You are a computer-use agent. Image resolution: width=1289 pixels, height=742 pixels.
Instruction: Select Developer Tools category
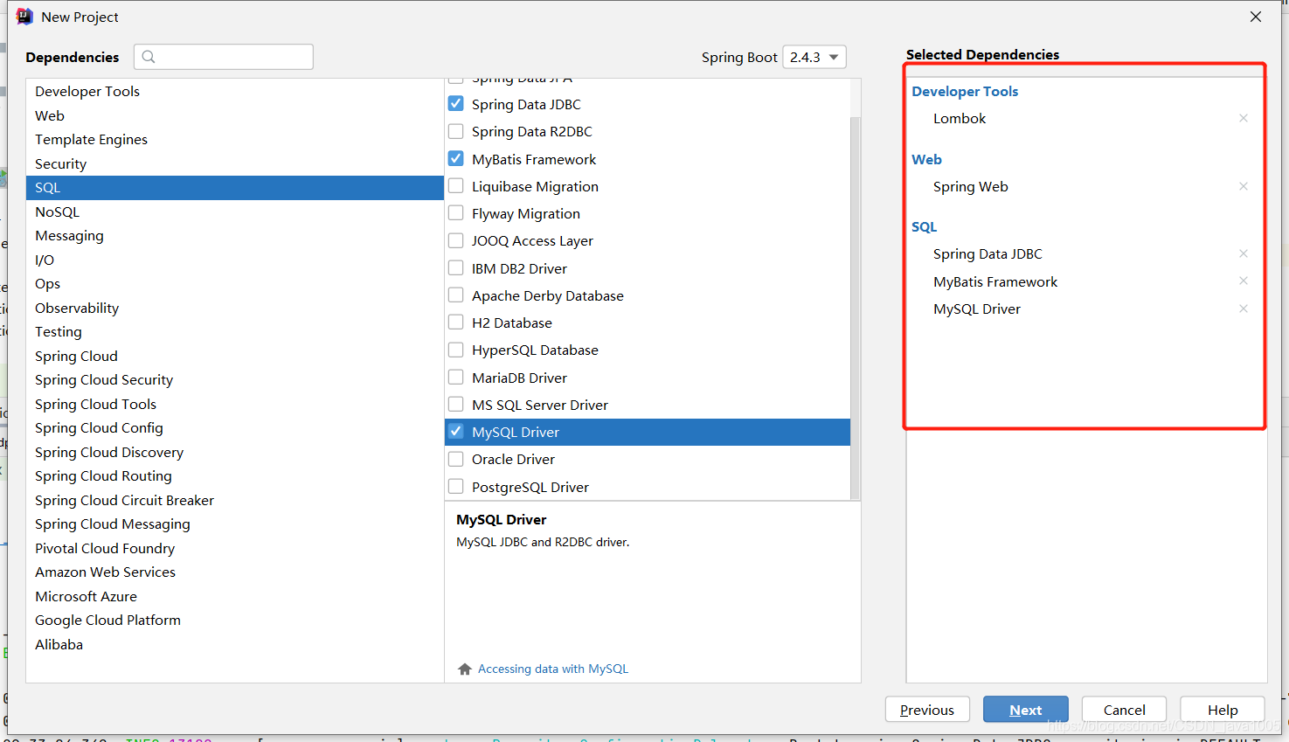click(x=235, y=91)
